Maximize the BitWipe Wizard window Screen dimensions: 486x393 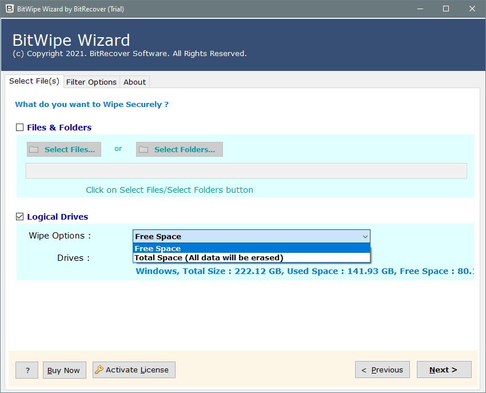point(446,9)
